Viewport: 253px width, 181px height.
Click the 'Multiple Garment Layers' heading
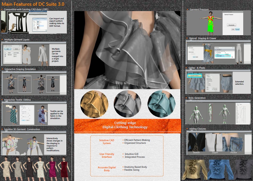(17, 40)
